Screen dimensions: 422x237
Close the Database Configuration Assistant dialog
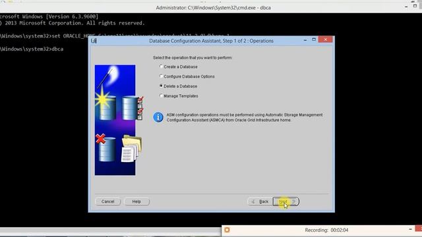[325, 39]
